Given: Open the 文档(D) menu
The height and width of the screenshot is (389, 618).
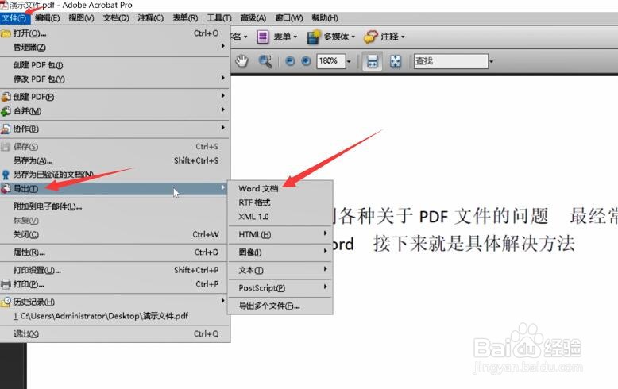Looking at the screenshot, I should 116,18.
